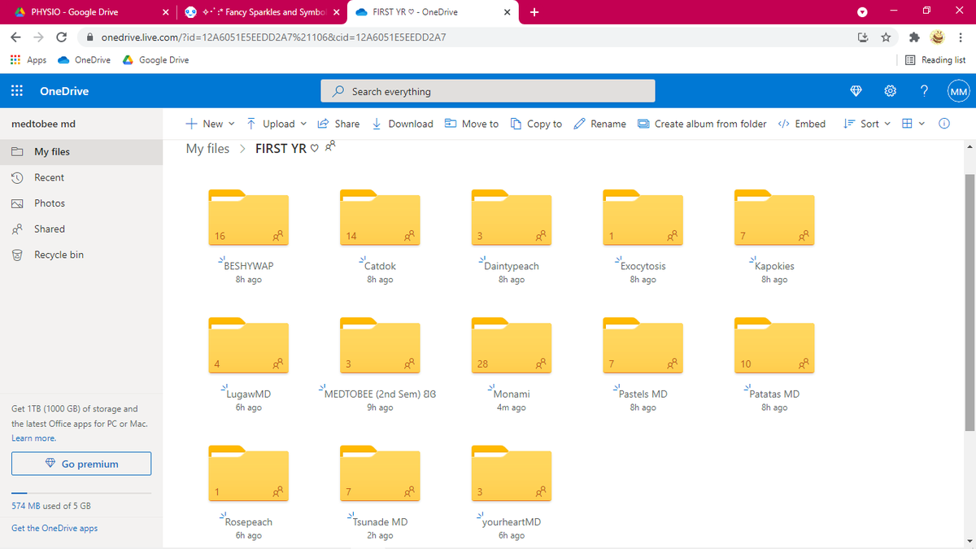Click the premium diamond icon in header
Image resolution: width=976 pixels, height=549 pixels.
click(x=856, y=91)
